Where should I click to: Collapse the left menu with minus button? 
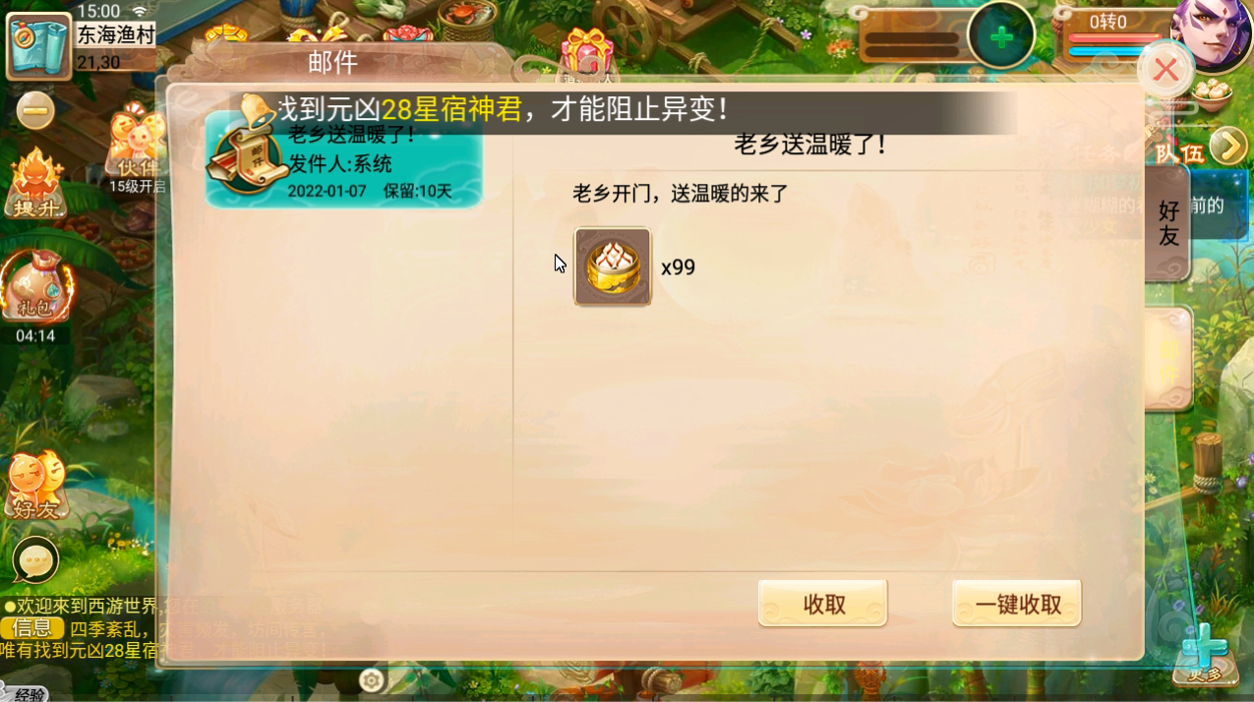point(35,111)
